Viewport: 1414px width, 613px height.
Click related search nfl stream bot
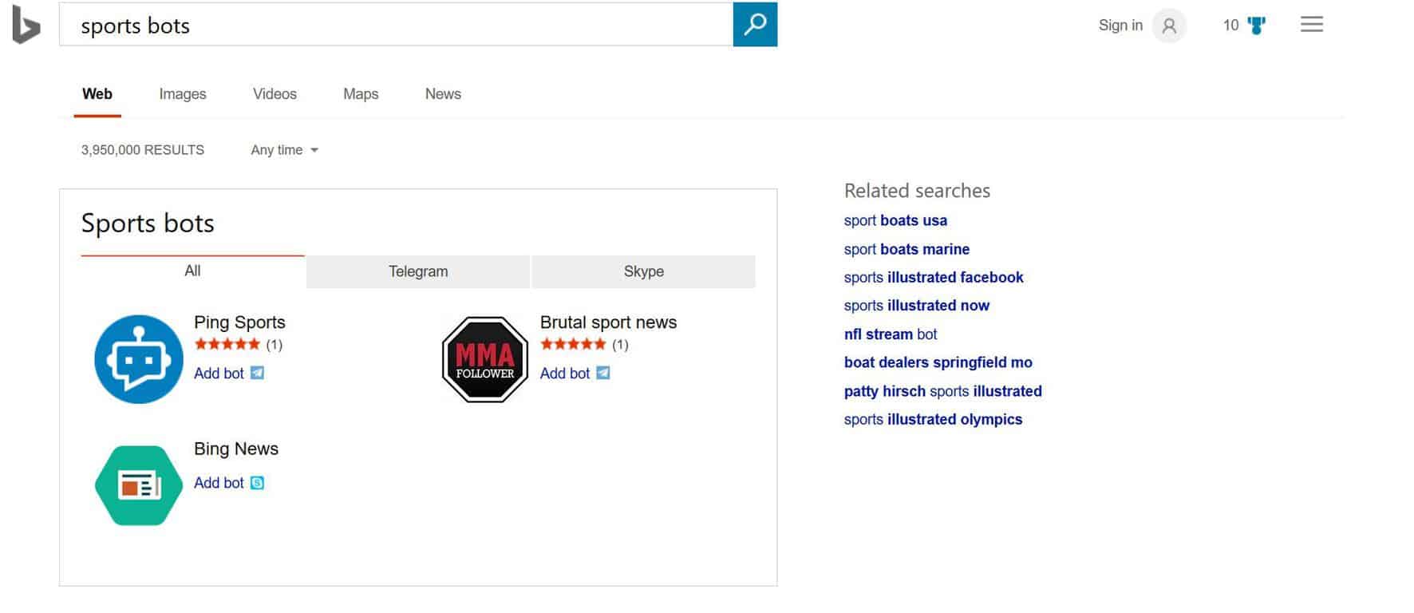pos(891,334)
